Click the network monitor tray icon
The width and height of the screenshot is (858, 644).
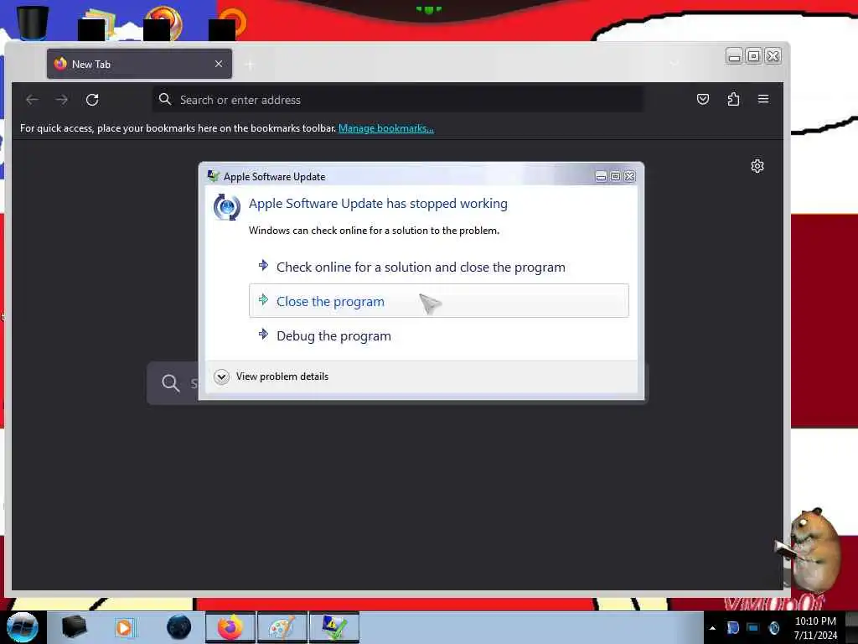click(x=753, y=628)
